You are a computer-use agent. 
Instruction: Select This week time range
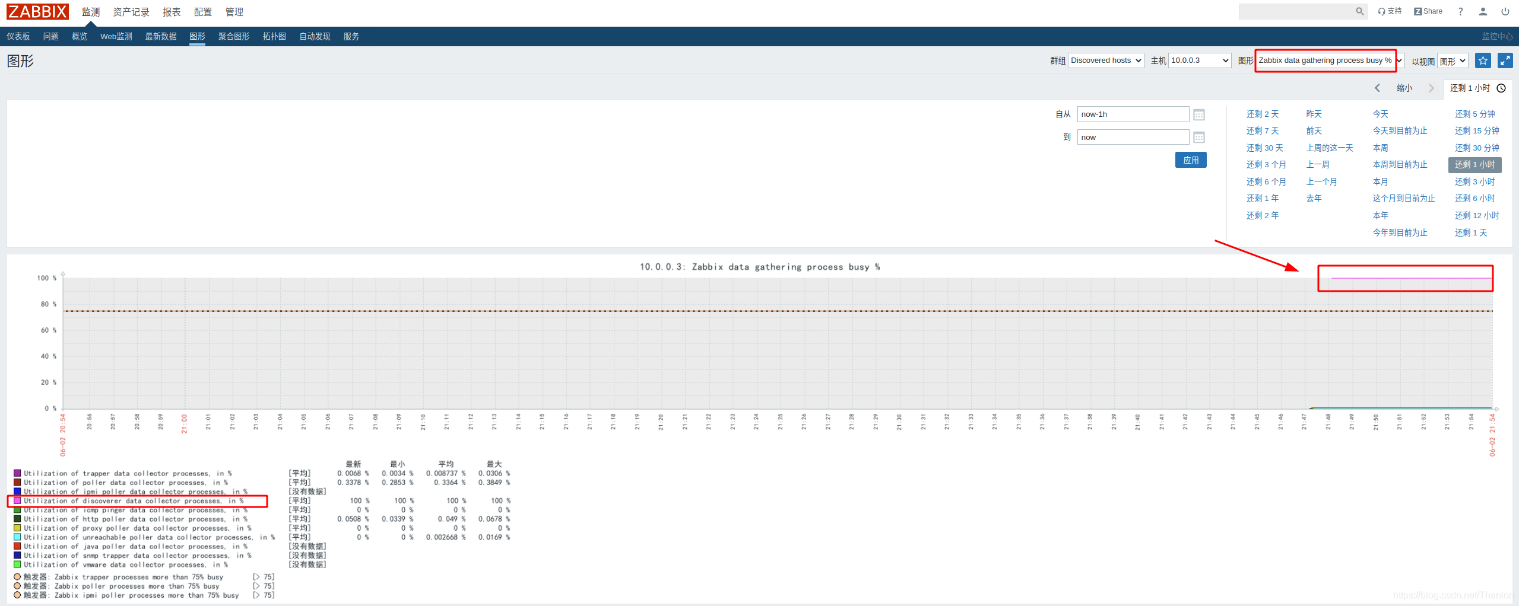pyautogui.click(x=1381, y=148)
